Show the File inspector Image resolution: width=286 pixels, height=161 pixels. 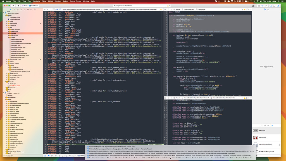(x=265, y=9)
